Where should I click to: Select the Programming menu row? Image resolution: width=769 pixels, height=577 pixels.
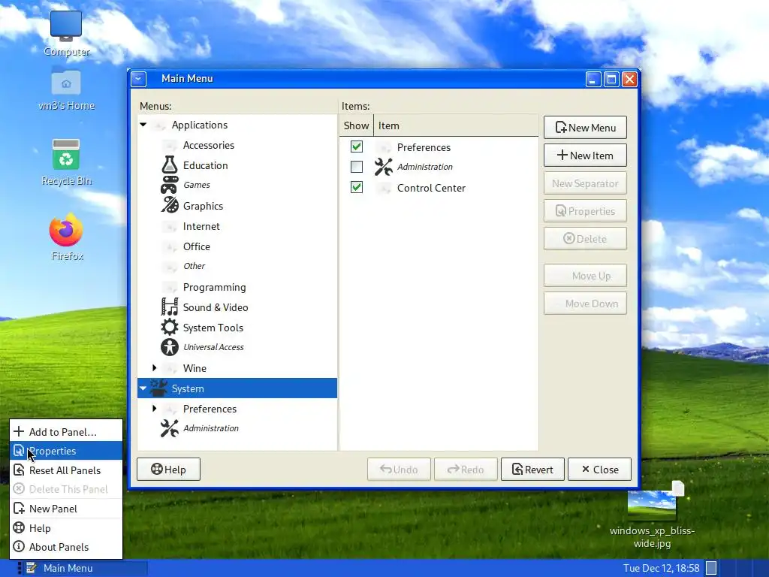point(237,287)
